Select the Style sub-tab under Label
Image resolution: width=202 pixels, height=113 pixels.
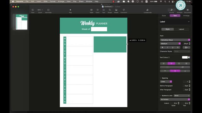coord(168,29)
